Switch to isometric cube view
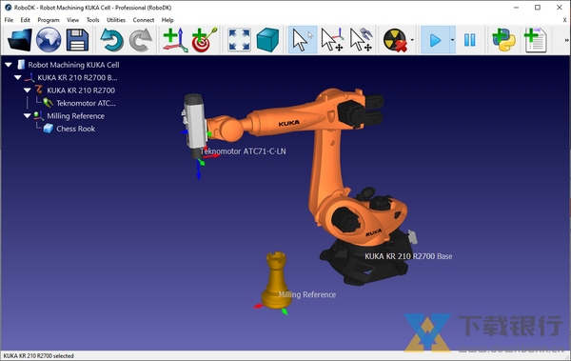The width and height of the screenshot is (571, 361). 267,40
